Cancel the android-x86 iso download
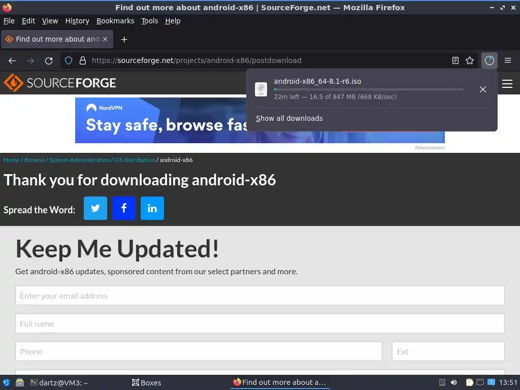Screen dimensions: 520x390 [482, 89]
